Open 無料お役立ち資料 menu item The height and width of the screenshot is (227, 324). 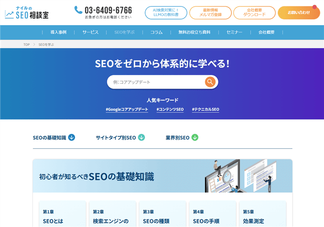pyautogui.click(x=194, y=32)
